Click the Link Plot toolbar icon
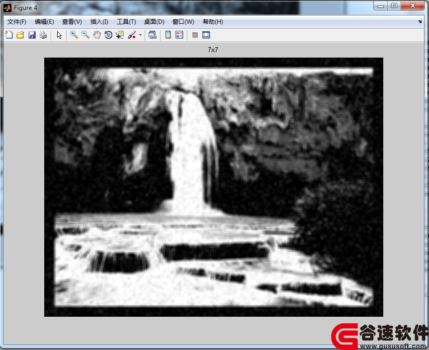The height and width of the screenshot is (350, 429). pyautogui.click(x=153, y=35)
